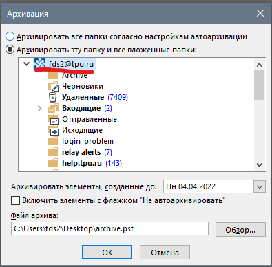The width and height of the screenshot is (272, 267).
Task: Click the Обзор browse button
Action: point(240,230)
